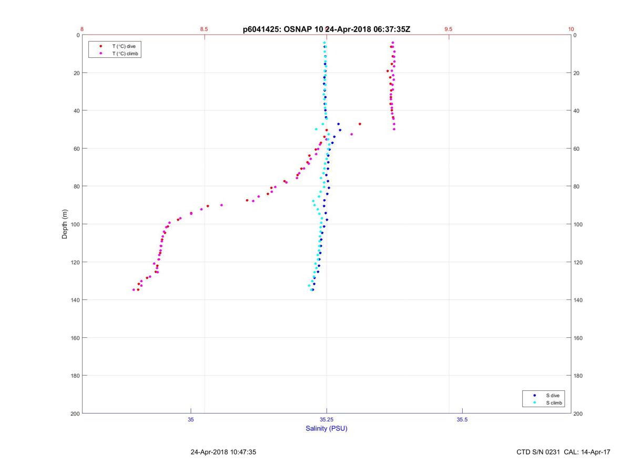Click the 'CTD S/N 0231 CAL: 14-Apr-17' footer
The width and height of the screenshot is (631, 465).
[x=564, y=452]
